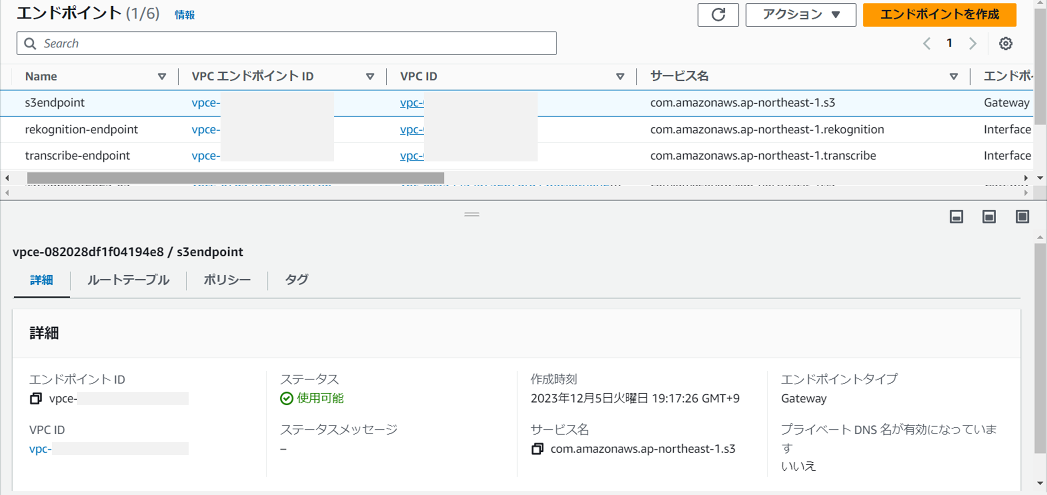Copy the service name com.amazonaws.ap-northeast-1.s3
1047x495 pixels.
point(537,449)
